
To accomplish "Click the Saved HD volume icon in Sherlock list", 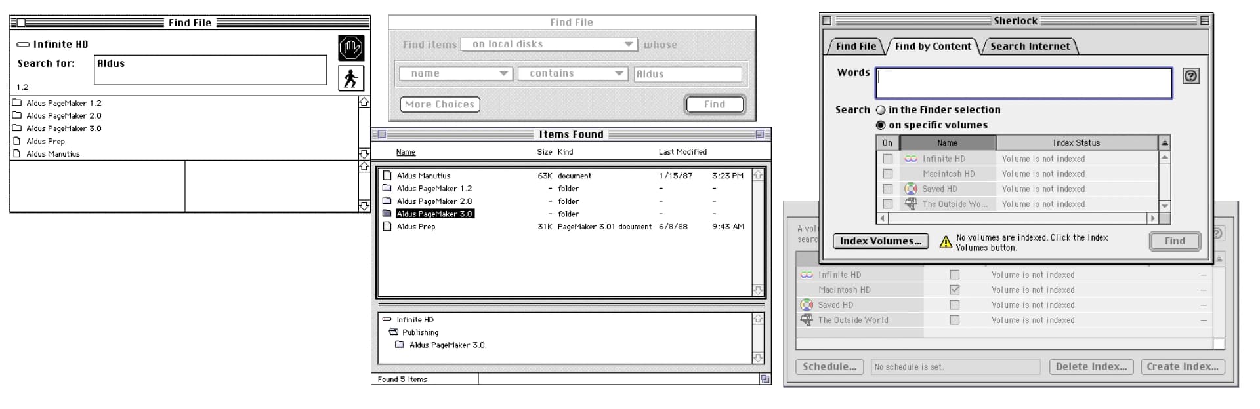I will (911, 189).
